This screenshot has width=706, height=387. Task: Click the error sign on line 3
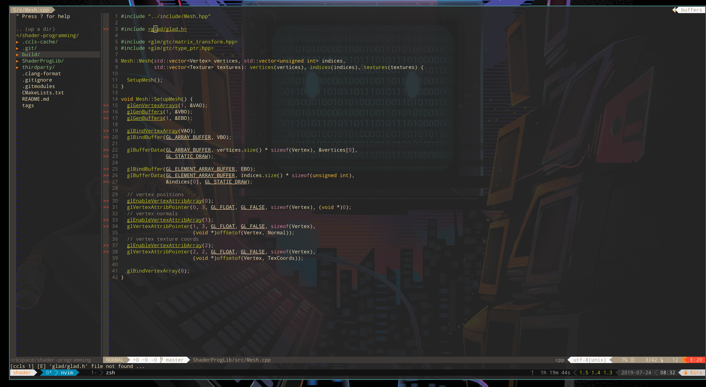(x=106, y=29)
